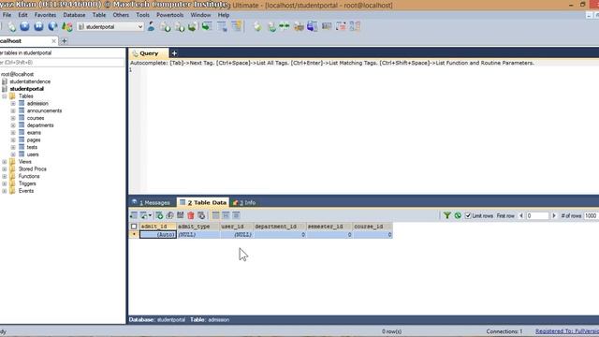Viewport: 599px width, 337px height.
Task: Close the localhost connection tab
Action: 53,41
